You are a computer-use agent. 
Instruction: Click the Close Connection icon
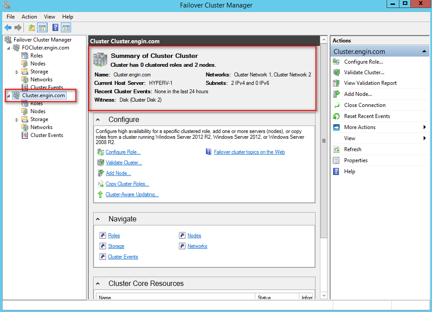(x=336, y=105)
